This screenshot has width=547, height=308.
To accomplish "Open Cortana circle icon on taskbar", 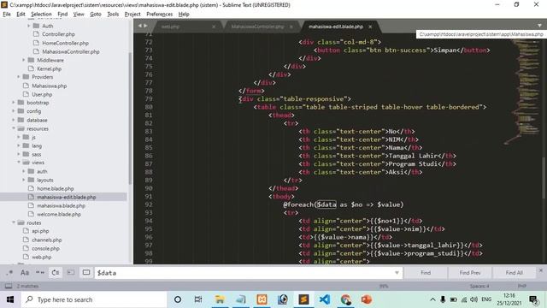I will (178, 299).
